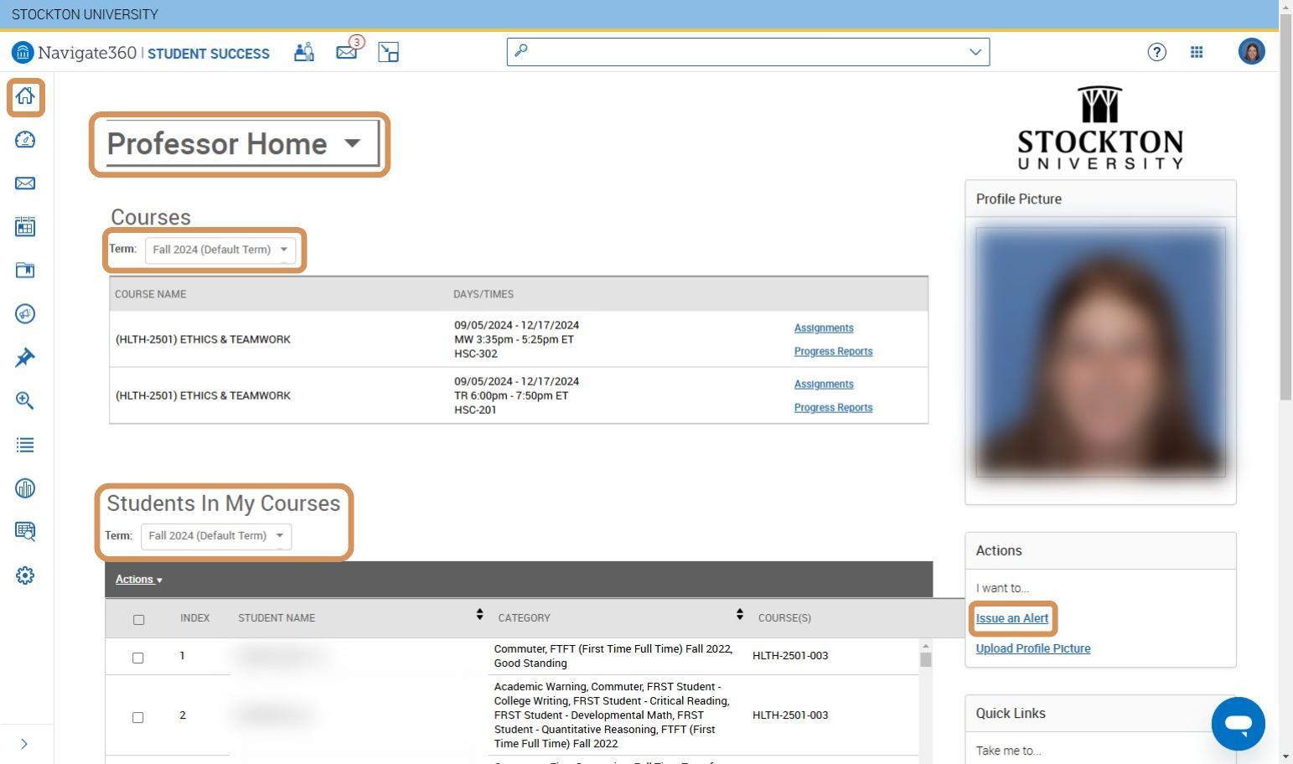1293x764 pixels.
Task: Open the gear Administration sidebar icon
Action: point(25,576)
